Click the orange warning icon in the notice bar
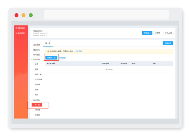 pyautogui.click(x=48, y=51)
